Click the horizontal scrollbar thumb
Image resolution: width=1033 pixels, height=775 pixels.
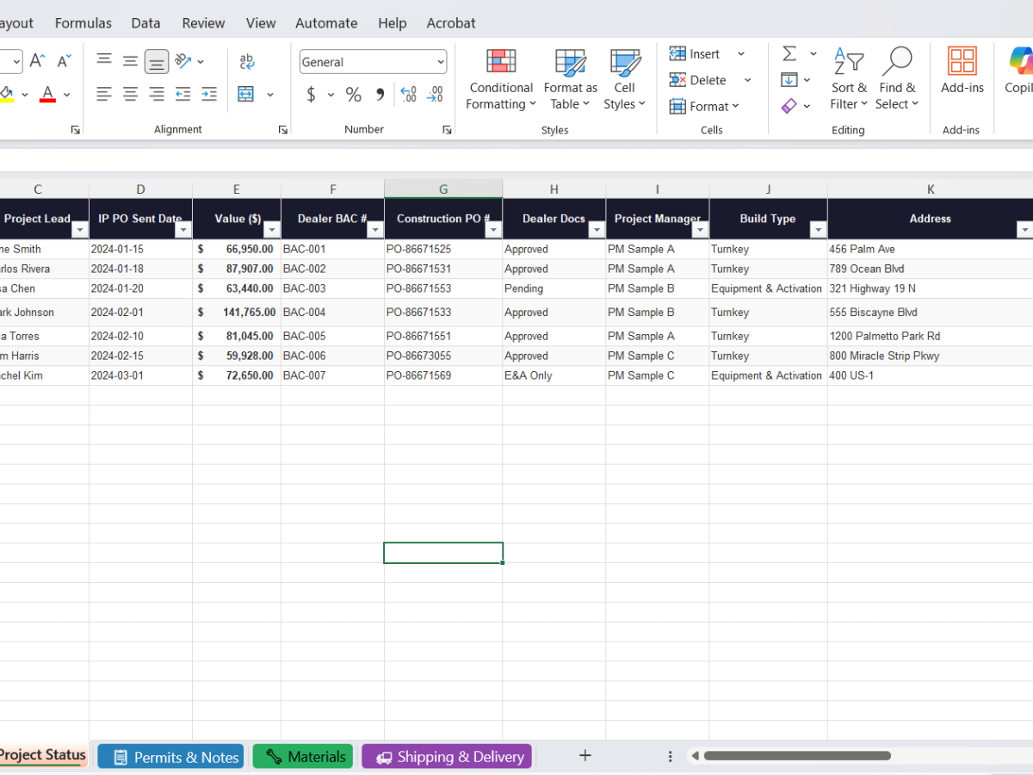click(x=797, y=756)
